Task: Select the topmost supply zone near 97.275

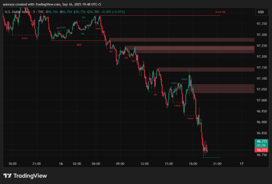Action: coord(182,40)
